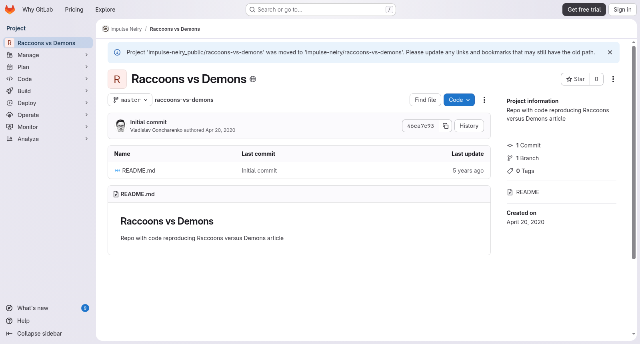Open Impulse Neiry breadcrumb link
This screenshot has height=344, width=640.
pos(126,29)
